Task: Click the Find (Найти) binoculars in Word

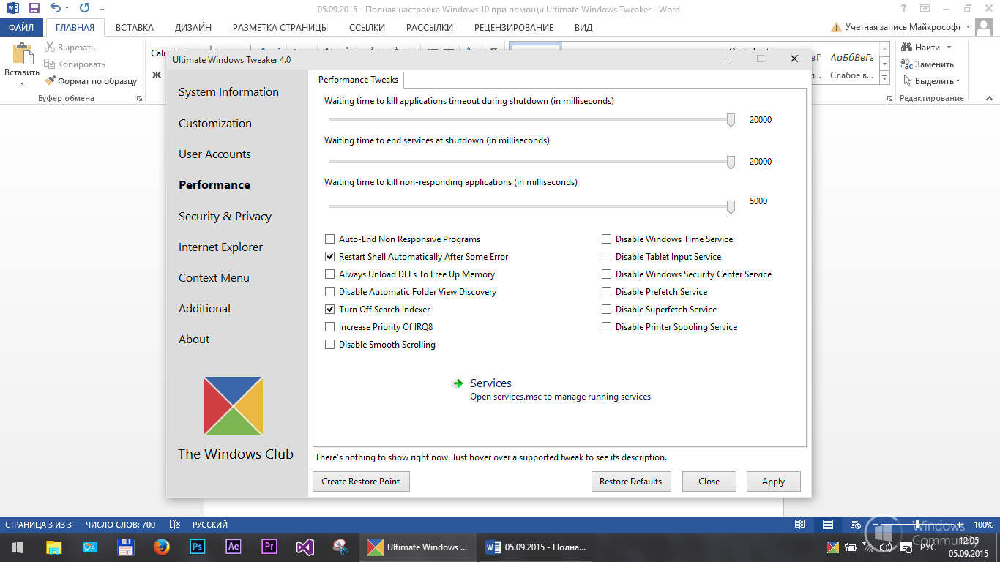Action: 908,48
